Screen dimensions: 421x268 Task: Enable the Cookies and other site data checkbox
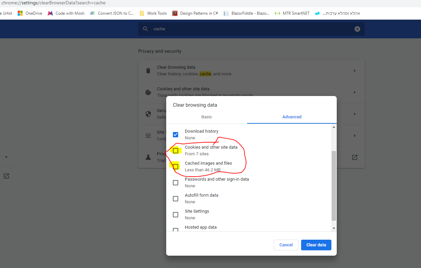pyautogui.click(x=176, y=150)
